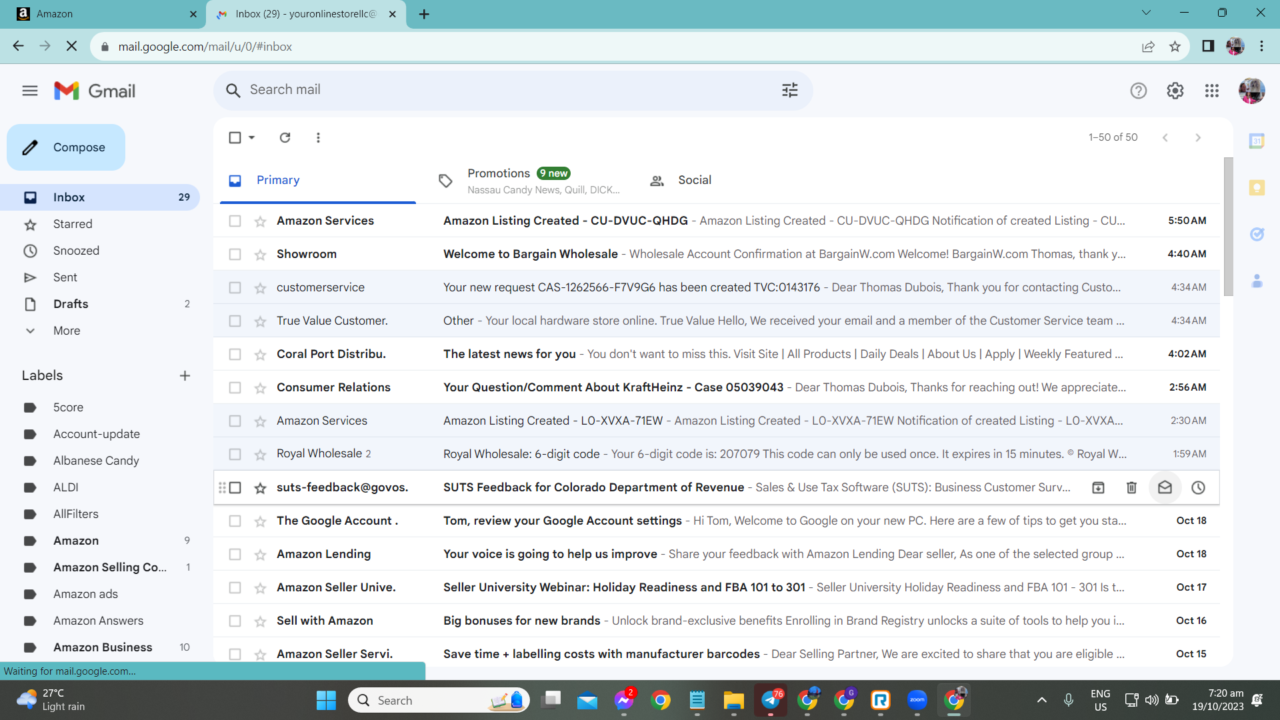Image resolution: width=1280 pixels, height=720 pixels.
Task: Switch to the Primary tab
Action: pyautogui.click(x=317, y=180)
